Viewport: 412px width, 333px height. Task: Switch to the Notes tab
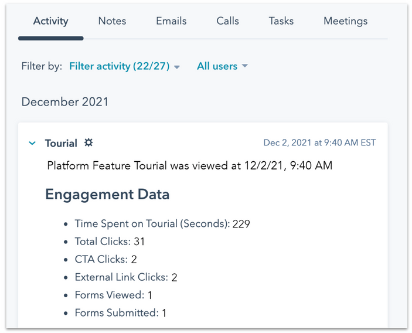pos(112,21)
